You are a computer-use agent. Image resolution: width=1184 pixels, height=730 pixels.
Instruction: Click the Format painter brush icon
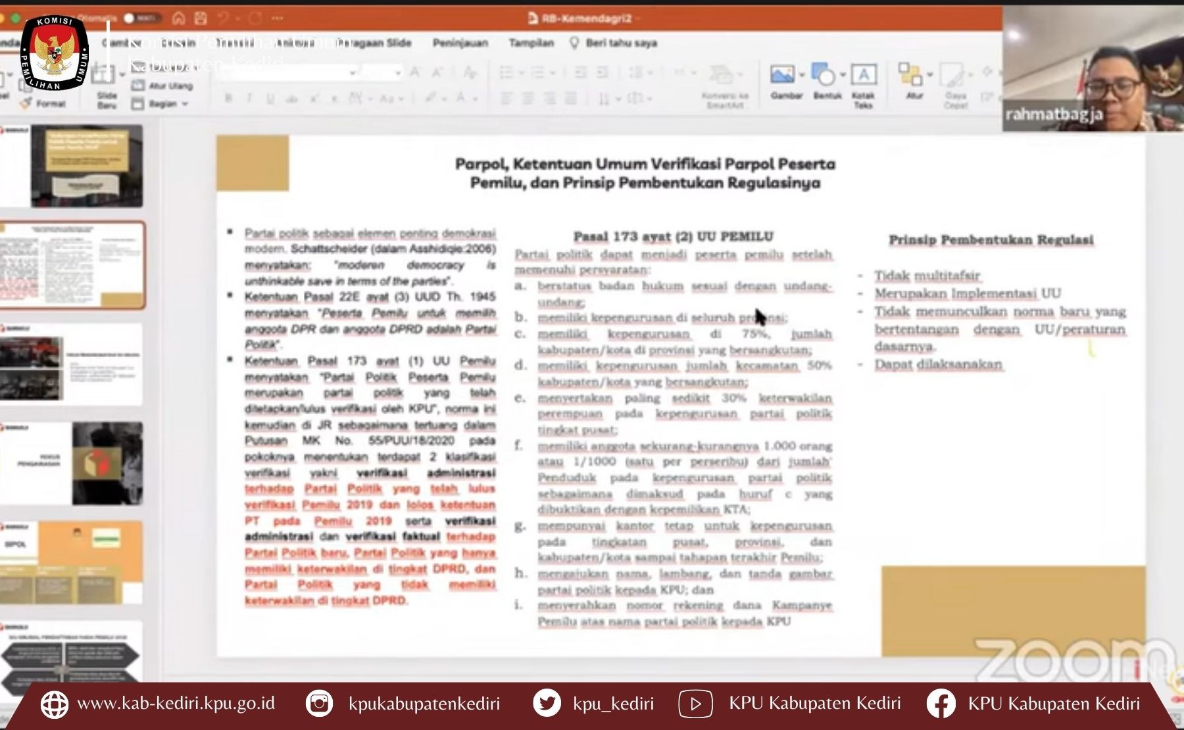(26, 103)
